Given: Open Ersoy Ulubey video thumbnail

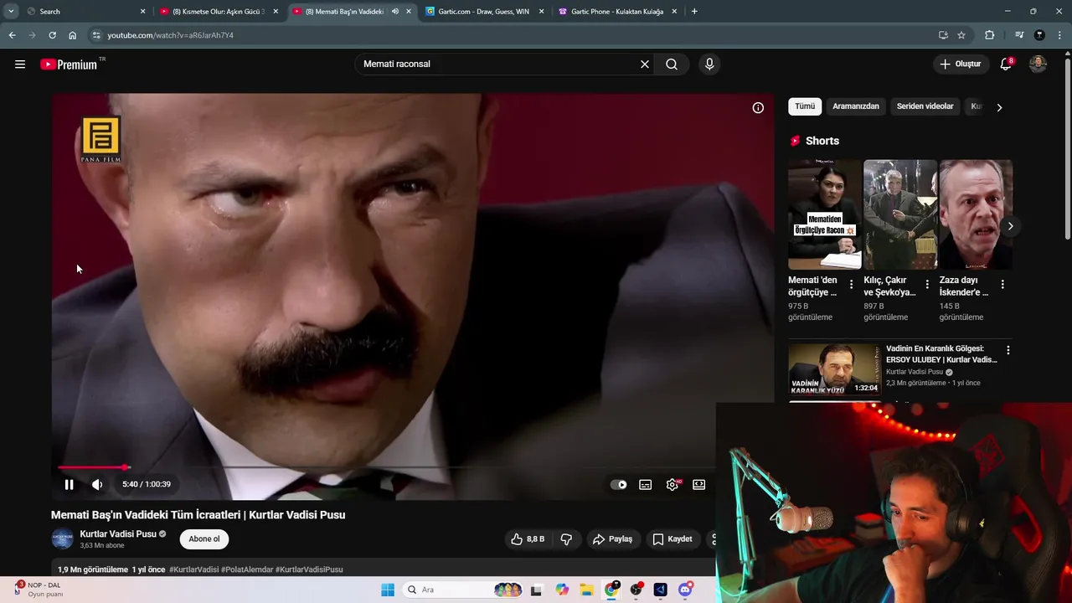Looking at the screenshot, I should 835,369.
